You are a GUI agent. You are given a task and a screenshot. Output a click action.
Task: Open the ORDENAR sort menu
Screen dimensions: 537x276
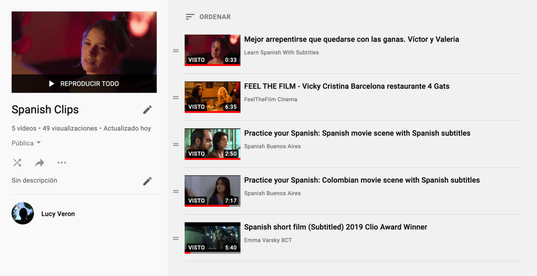pyautogui.click(x=214, y=17)
